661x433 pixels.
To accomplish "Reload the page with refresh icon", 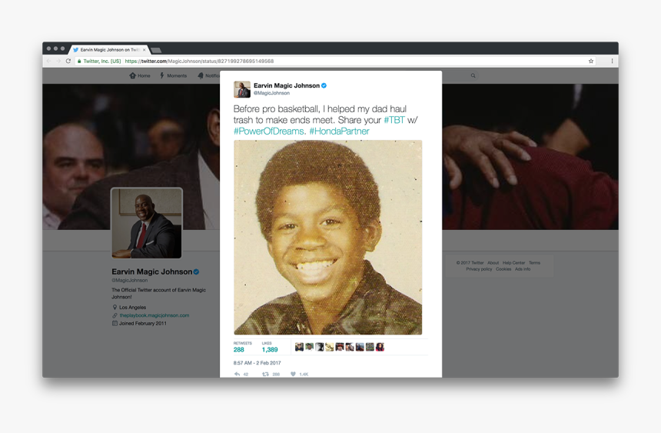I will click(x=68, y=62).
